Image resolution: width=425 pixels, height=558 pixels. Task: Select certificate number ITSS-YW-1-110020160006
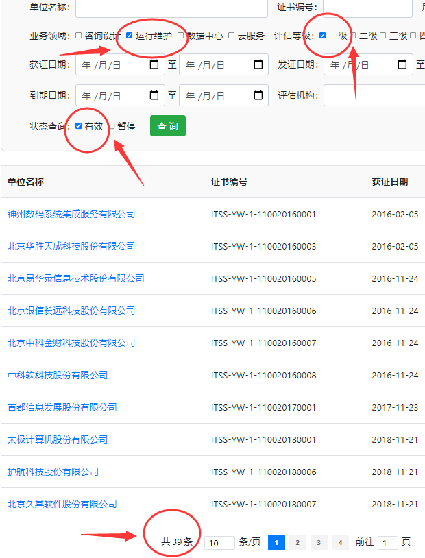tap(263, 311)
